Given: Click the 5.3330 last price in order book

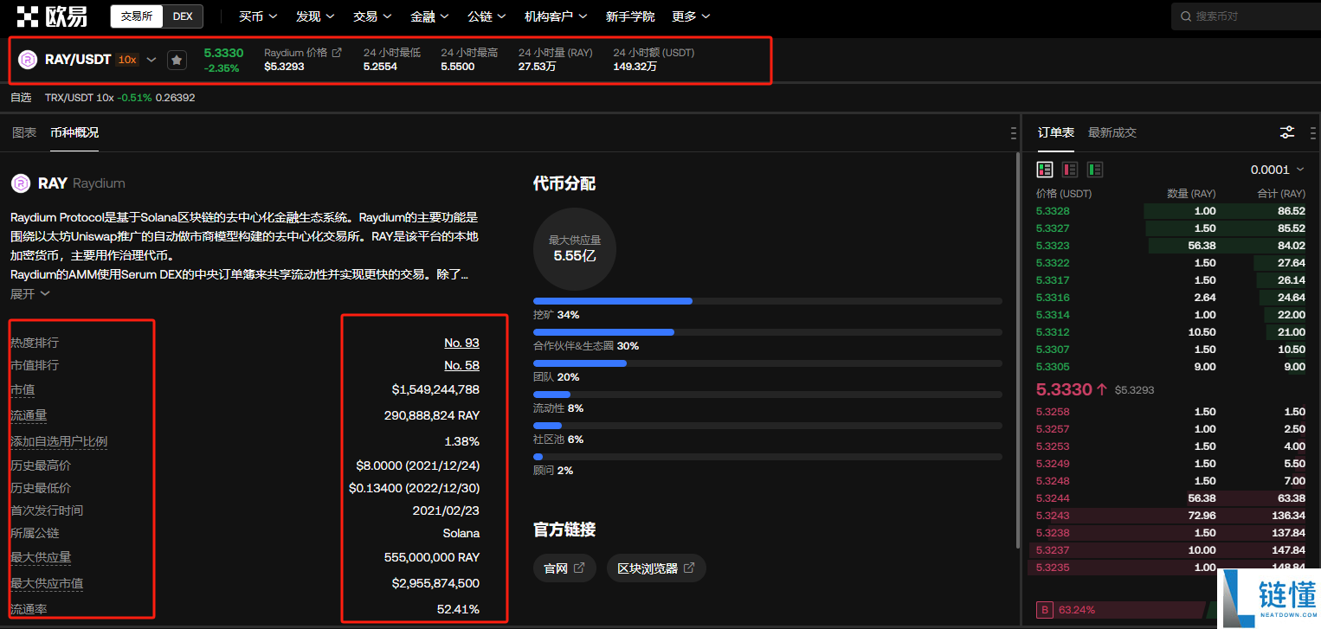Looking at the screenshot, I should coord(1065,389).
